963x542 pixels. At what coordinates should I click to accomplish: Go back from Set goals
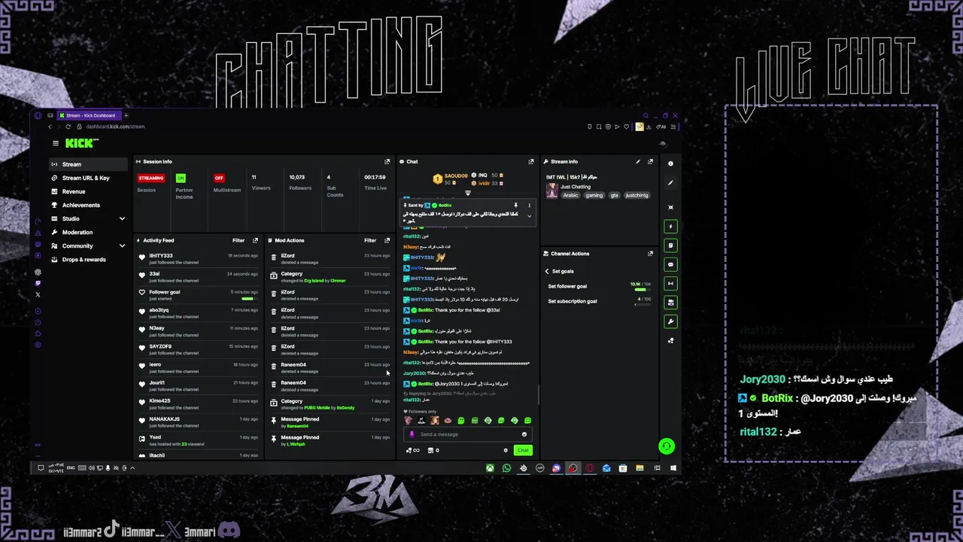coord(547,271)
